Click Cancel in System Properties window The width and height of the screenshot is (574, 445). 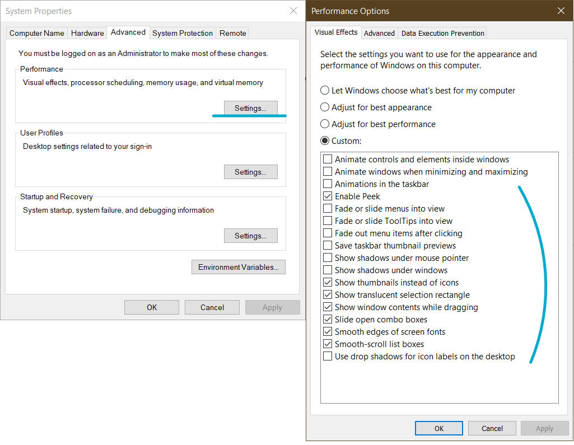point(212,307)
